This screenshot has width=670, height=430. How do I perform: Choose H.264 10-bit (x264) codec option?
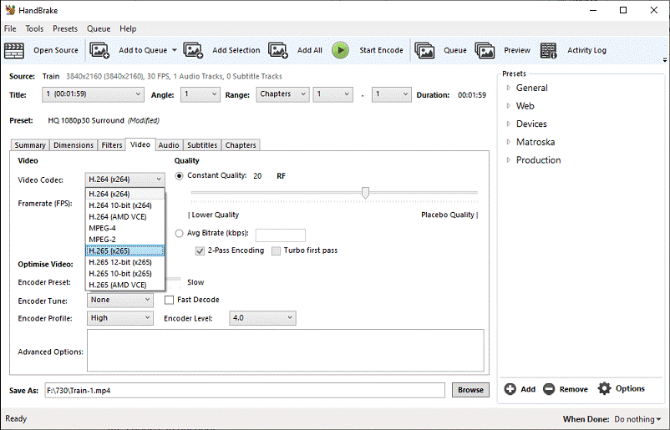(125, 205)
